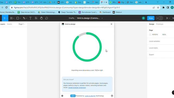Screen dimensions: 174x98
Task: Switch to the TUG spreadsheet tab
Action: tap(18, 2)
